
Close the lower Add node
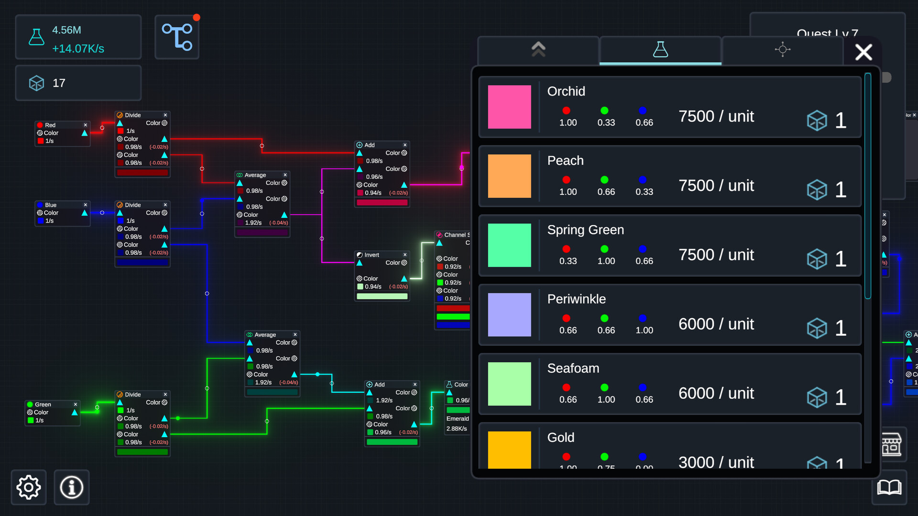415,384
